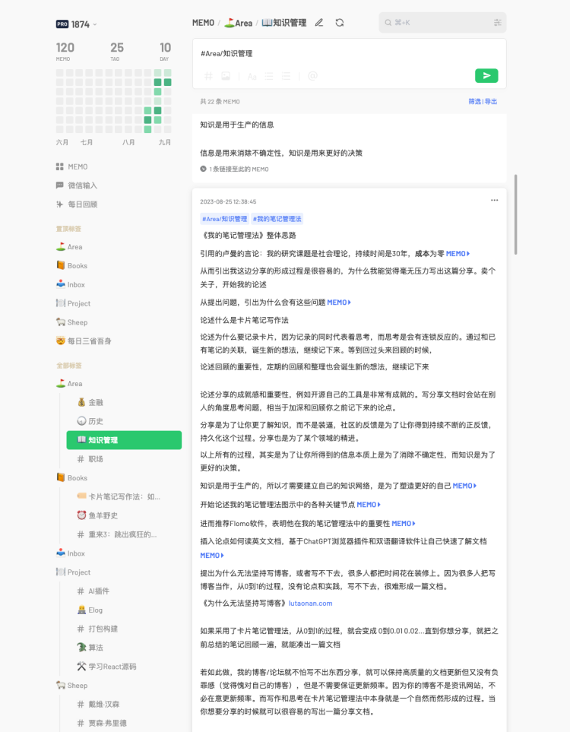Open the three-dot menu on 2023-08-25 memo

pyautogui.click(x=494, y=200)
